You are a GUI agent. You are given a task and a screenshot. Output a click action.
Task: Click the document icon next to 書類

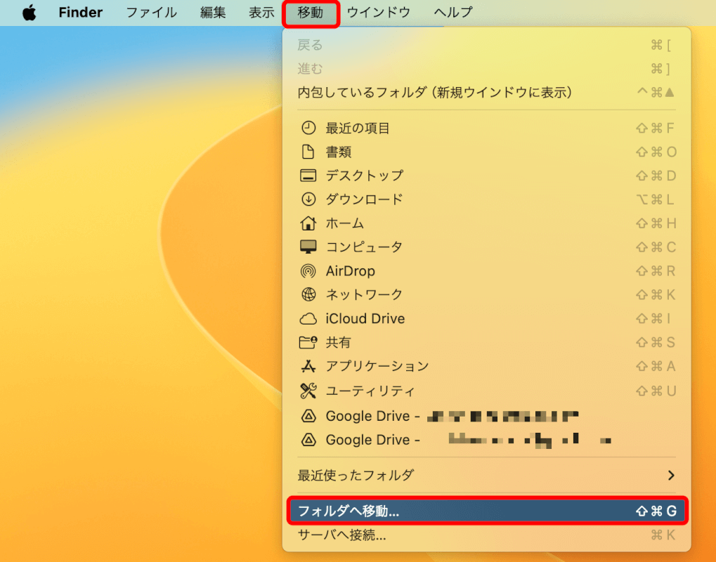click(308, 152)
